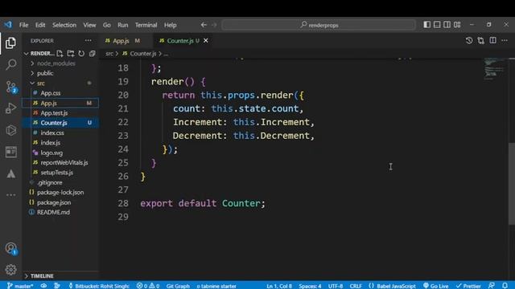This screenshot has width=515, height=289.
Task: Open the Edit menu
Action: pyautogui.click(x=40, y=25)
